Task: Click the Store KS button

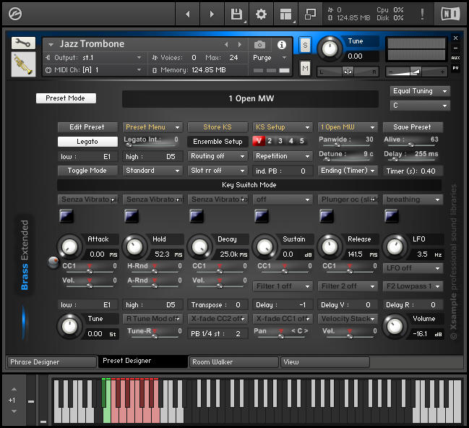Action: coord(218,127)
